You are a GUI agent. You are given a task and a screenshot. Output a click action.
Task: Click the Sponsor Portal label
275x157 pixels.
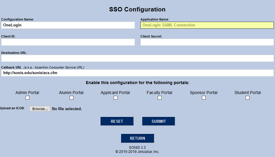[204, 93]
